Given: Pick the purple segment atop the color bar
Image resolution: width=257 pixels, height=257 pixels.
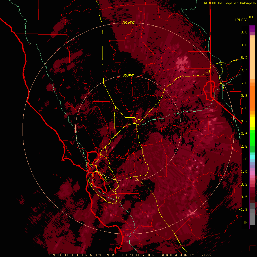Looking at the screenshot, I should [252, 29].
